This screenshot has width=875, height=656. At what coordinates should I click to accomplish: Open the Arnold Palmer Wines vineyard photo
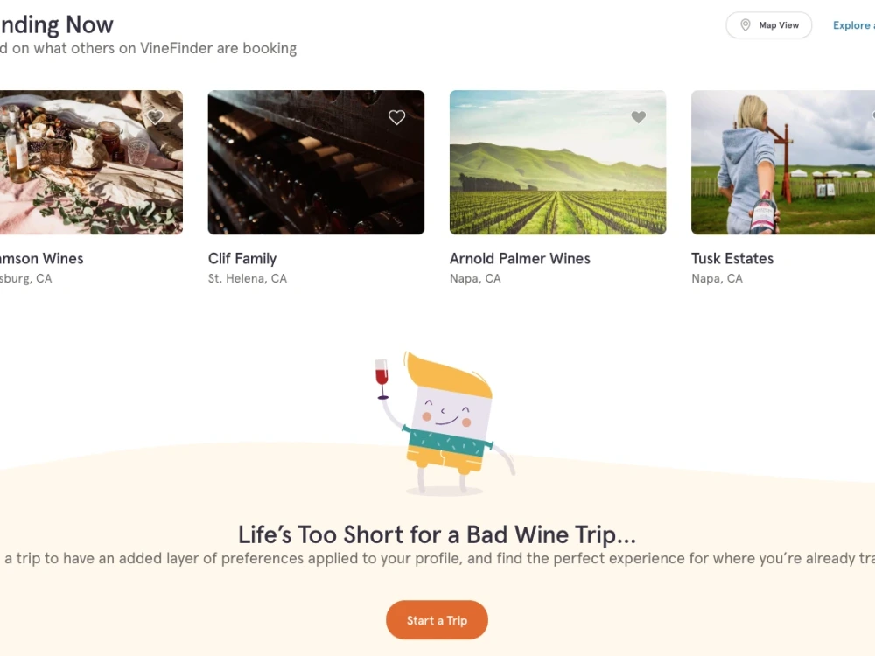coord(557,163)
